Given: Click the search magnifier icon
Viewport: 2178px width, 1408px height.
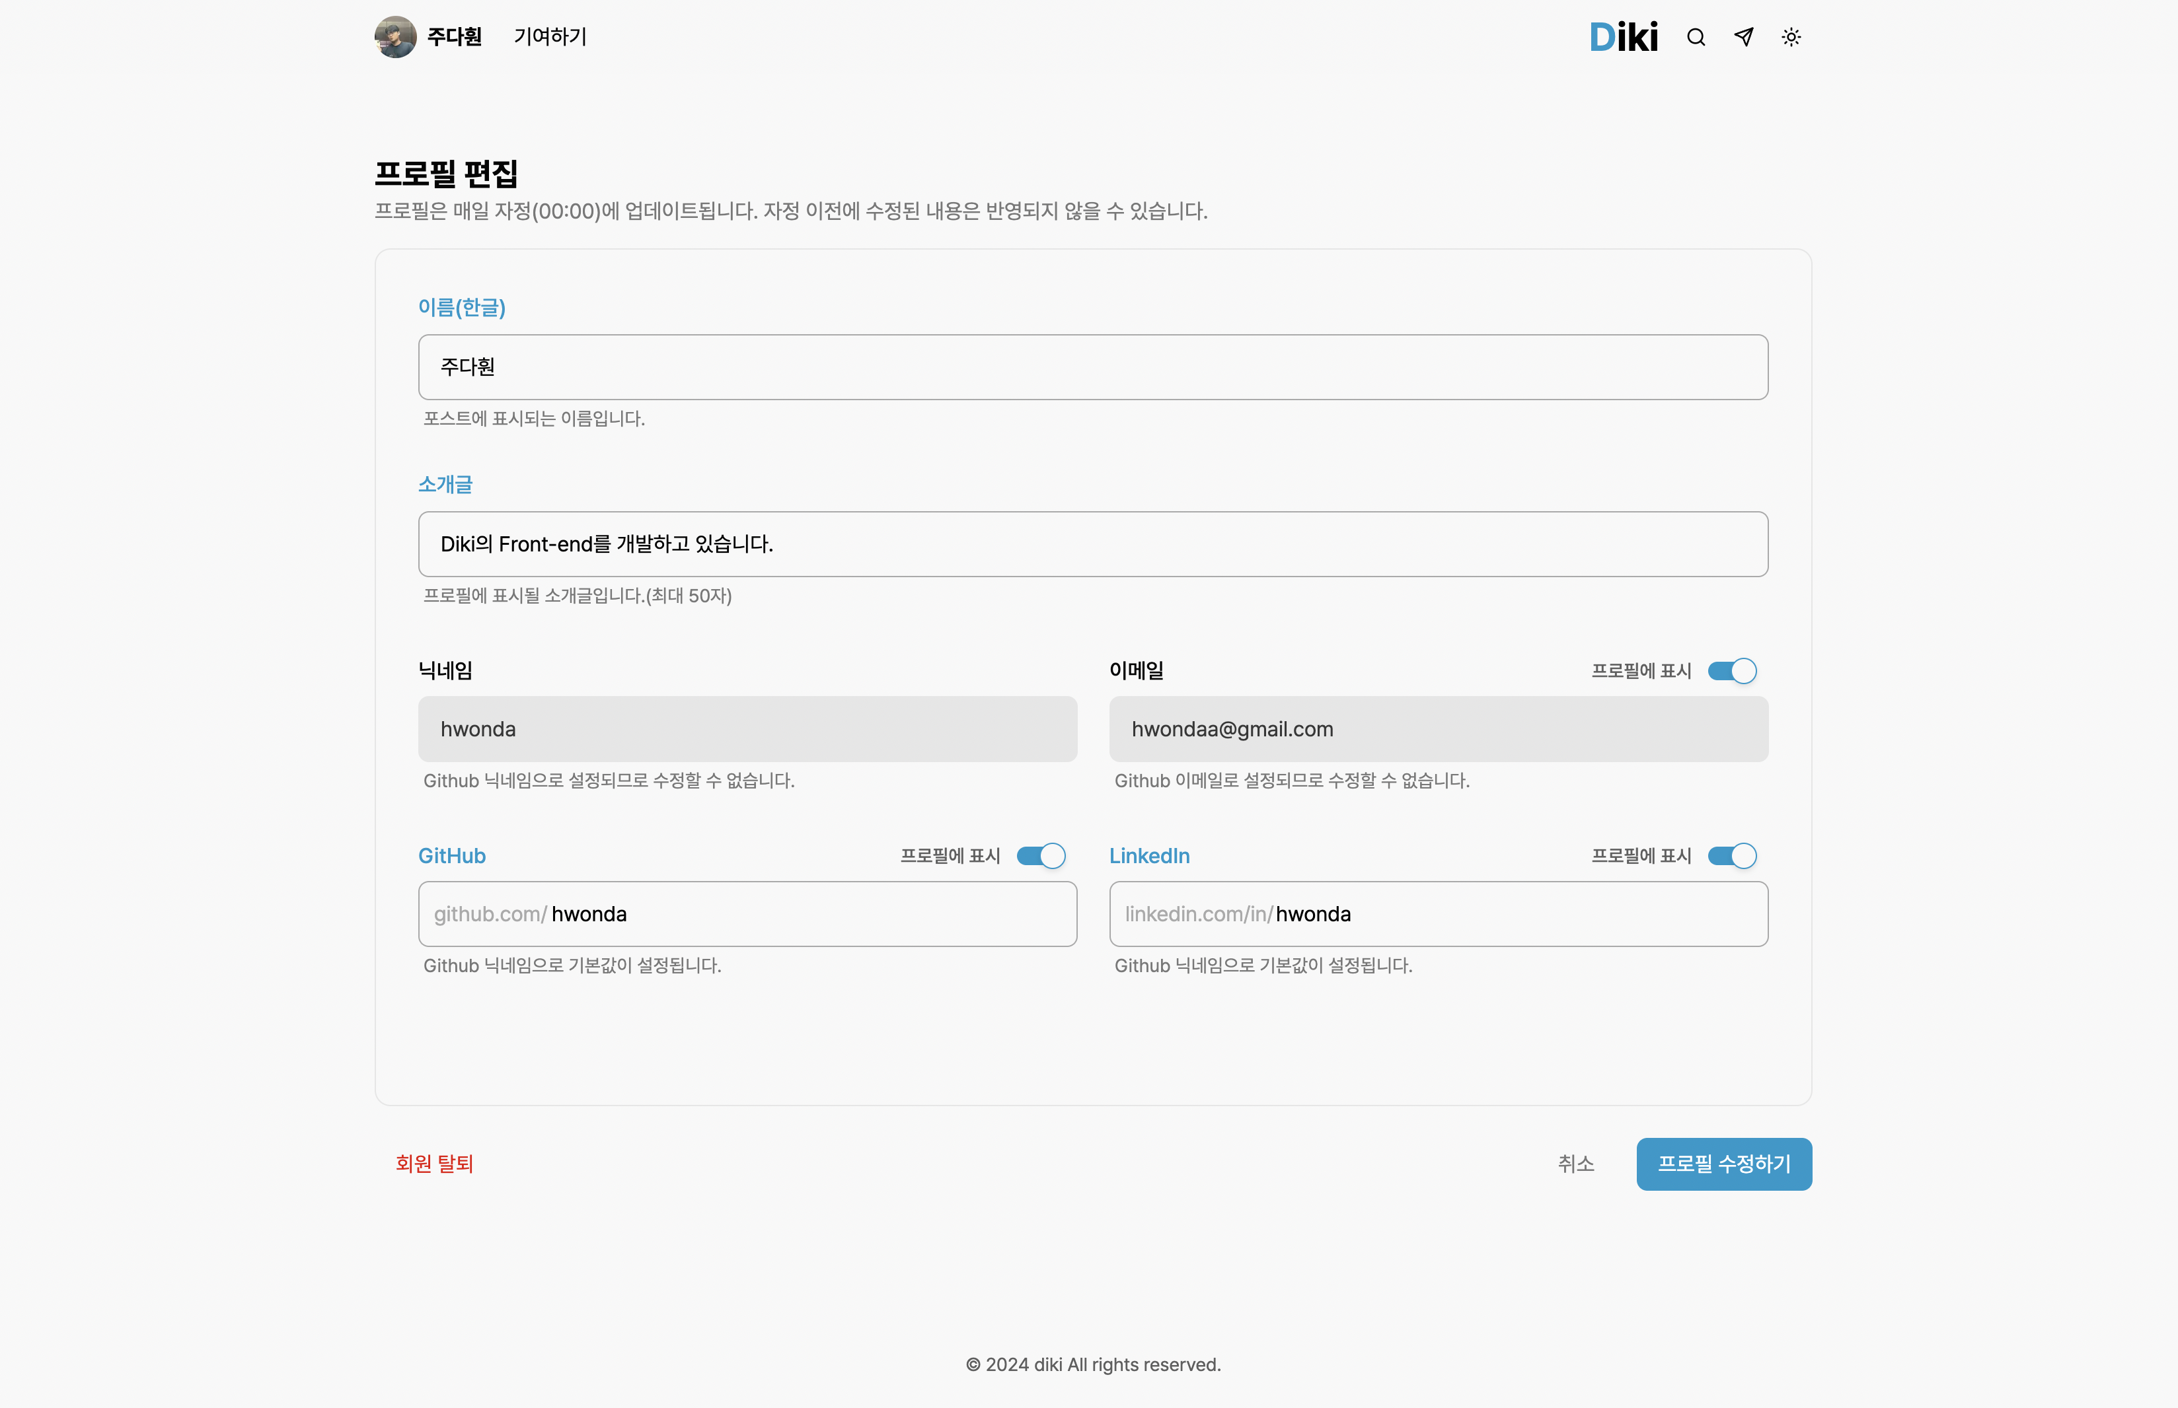Looking at the screenshot, I should click(1696, 38).
